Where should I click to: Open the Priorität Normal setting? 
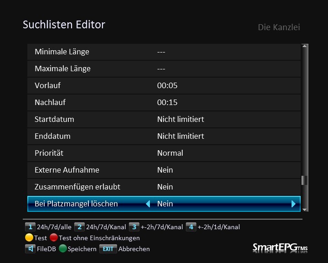click(x=170, y=153)
